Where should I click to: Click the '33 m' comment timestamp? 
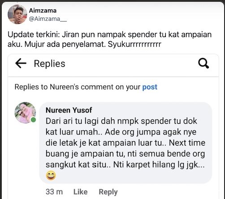click(54, 192)
